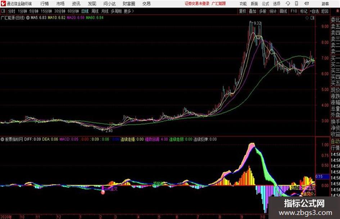Click the MA5: 6.83 indicator value
Screen dimensions: 340x219
pyautogui.click(x=38, y=18)
